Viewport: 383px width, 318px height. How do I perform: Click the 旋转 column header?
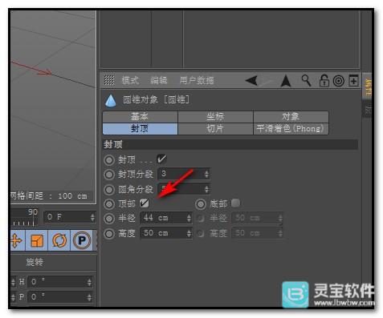(35, 262)
